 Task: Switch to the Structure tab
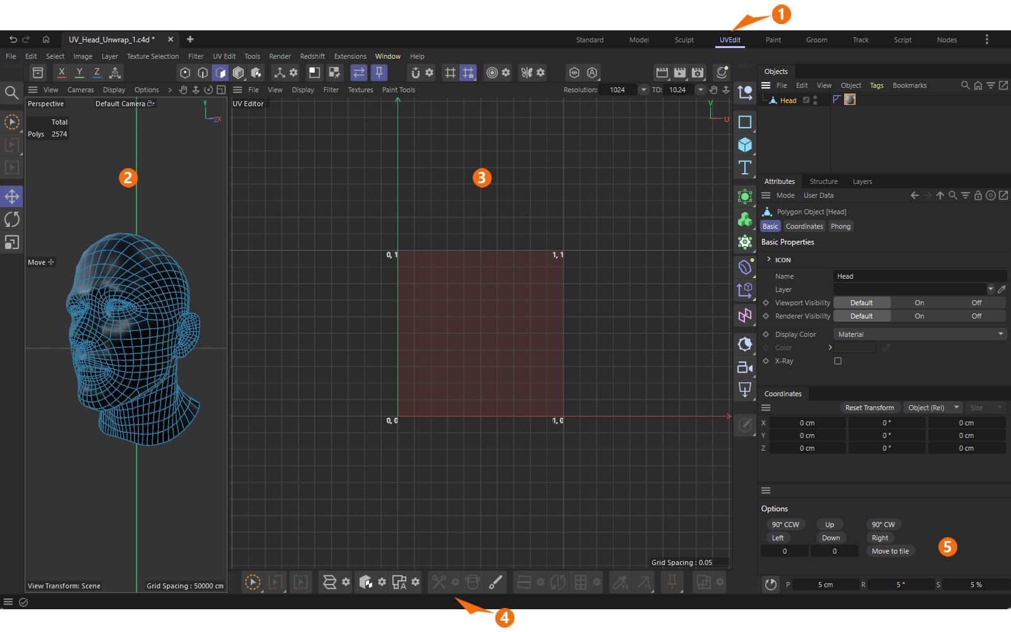click(x=824, y=181)
